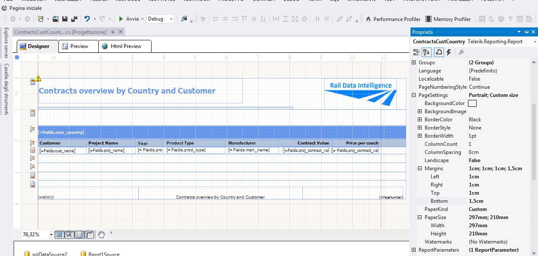Select the page footer section icon

point(33,184)
